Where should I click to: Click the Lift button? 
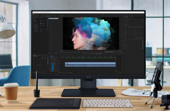(x=96, y=54)
